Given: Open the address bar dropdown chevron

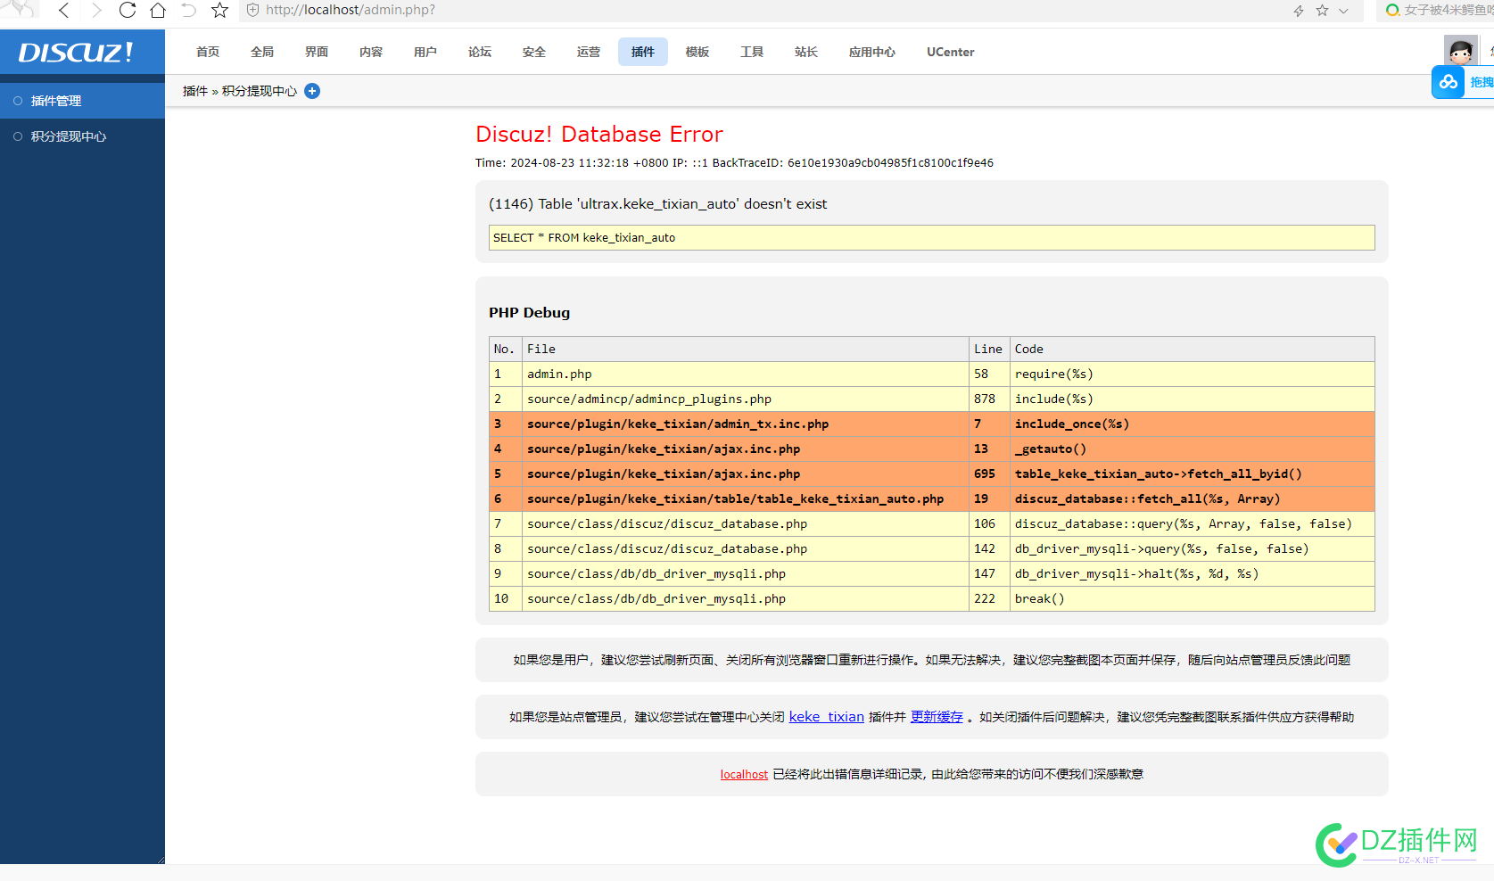Looking at the screenshot, I should pos(1343,11).
